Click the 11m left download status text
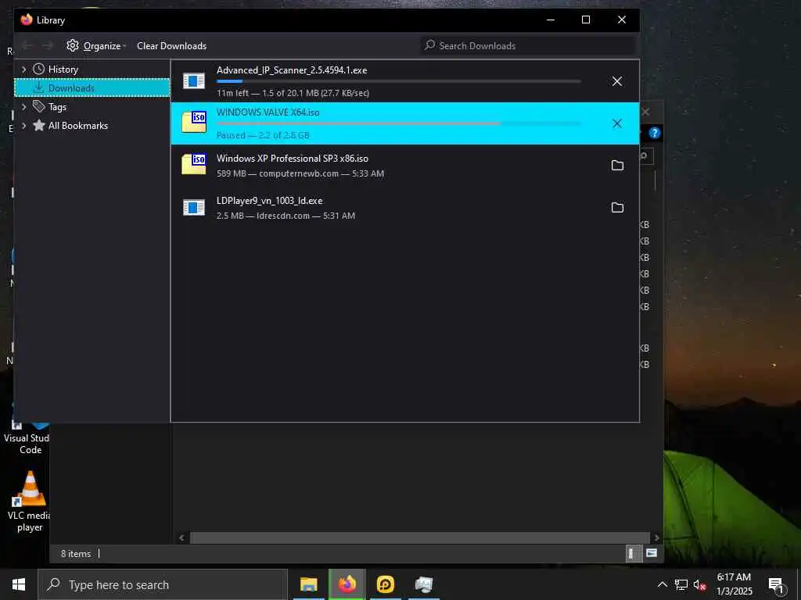Image resolution: width=801 pixels, height=600 pixels. pyautogui.click(x=293, y=93)
